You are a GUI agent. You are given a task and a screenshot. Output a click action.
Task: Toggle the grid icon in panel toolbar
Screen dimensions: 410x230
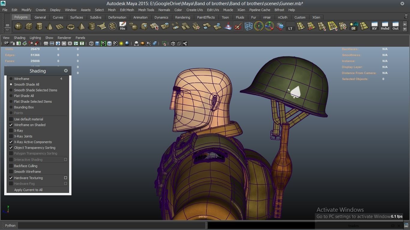(46, 44)
